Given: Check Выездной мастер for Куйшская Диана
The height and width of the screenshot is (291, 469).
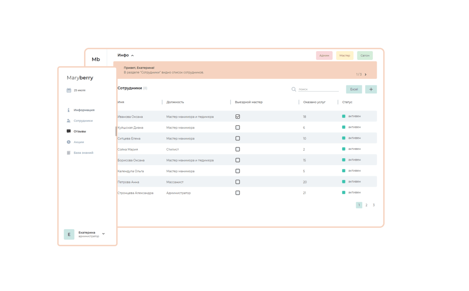Looking at the screenshot, I should click(238, 128).
